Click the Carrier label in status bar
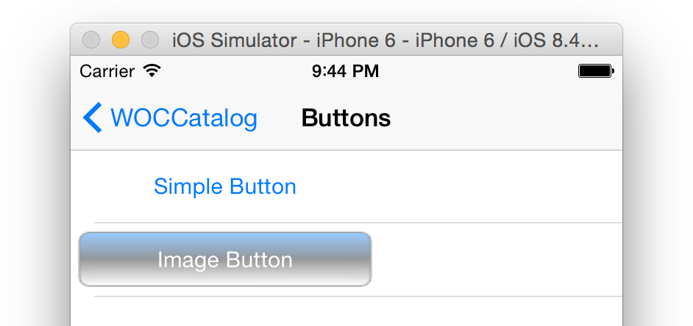The image size is (693, 326). pyautogui.click(x=107, y=71)
